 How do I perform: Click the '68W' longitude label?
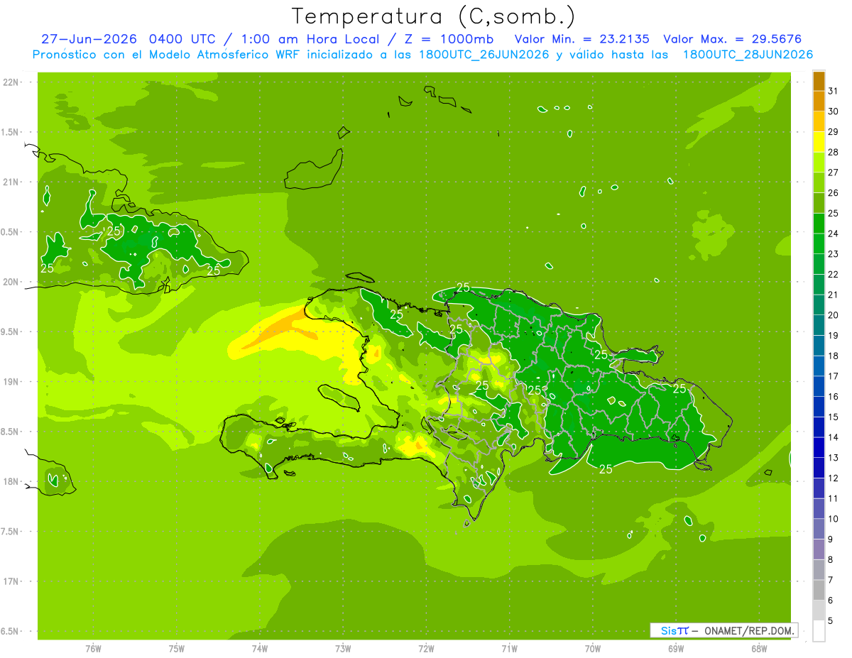(x=759, y=649)
